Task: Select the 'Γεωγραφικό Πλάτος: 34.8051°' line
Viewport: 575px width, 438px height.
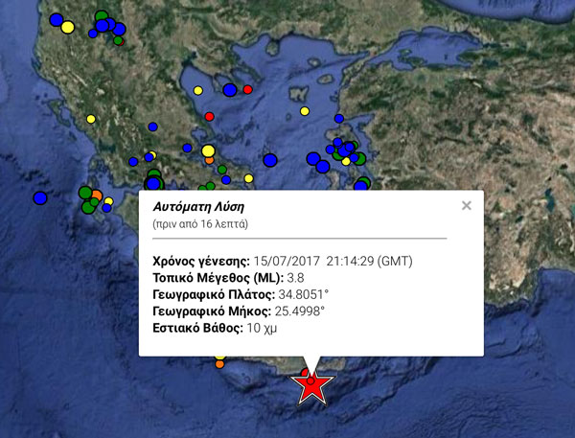Action: pos(241,294)
